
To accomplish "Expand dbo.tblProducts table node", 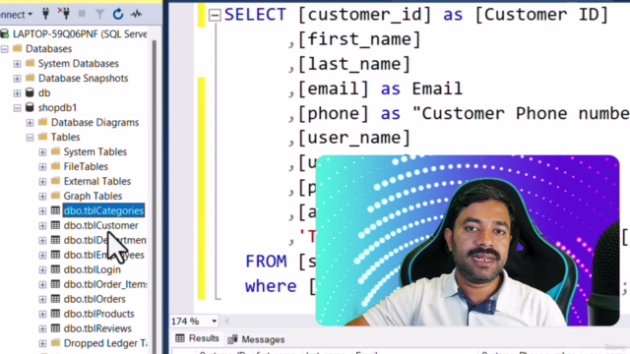I will [42, 315].
